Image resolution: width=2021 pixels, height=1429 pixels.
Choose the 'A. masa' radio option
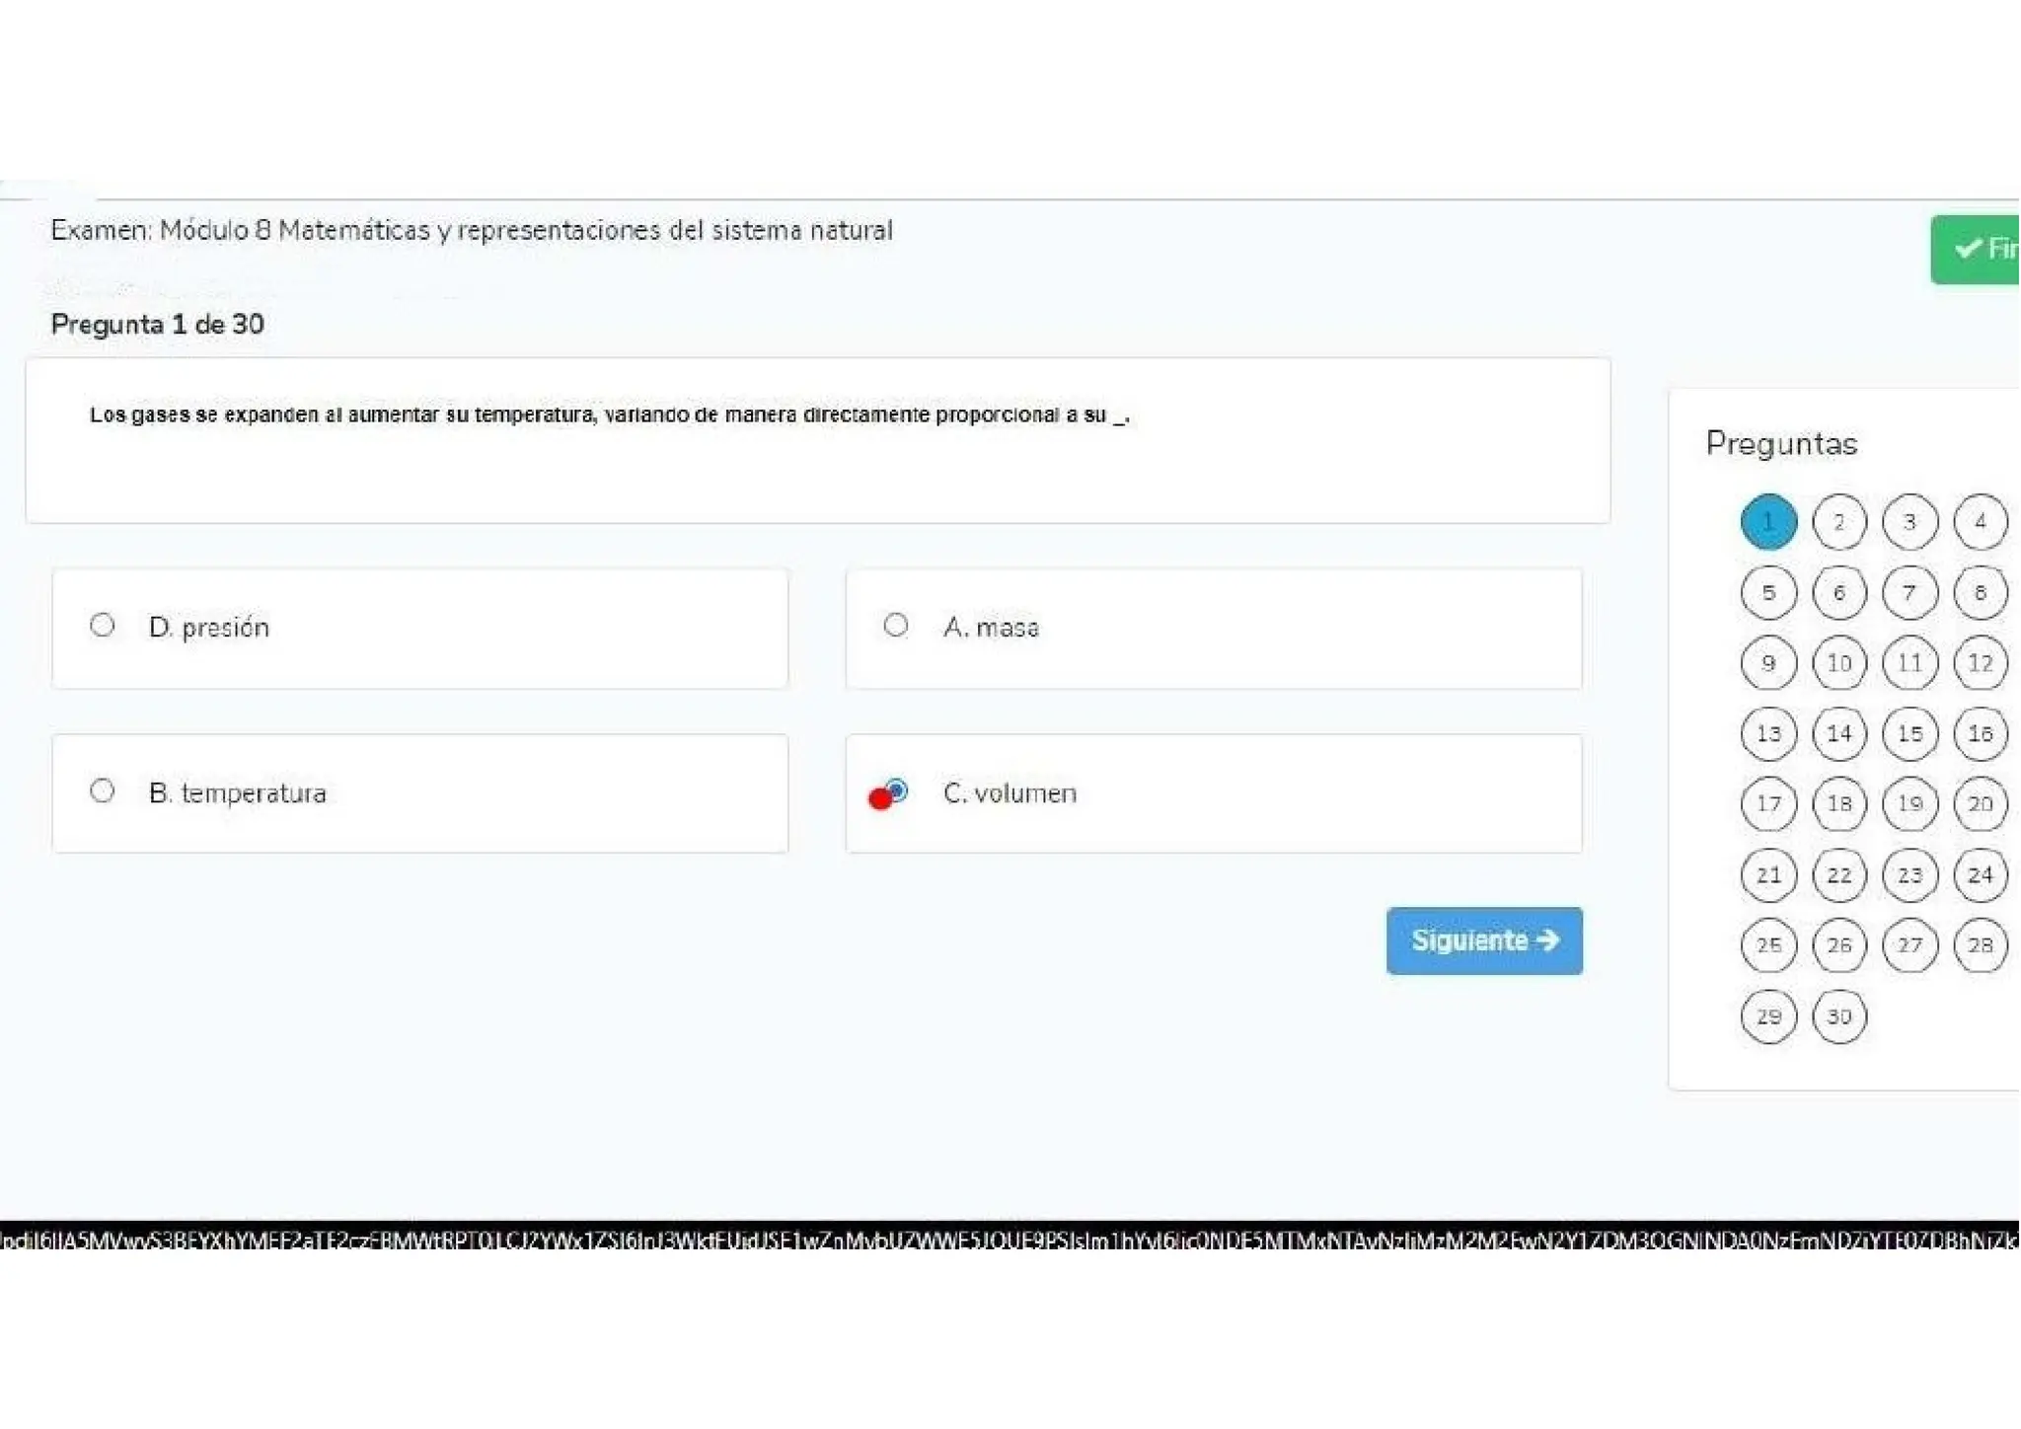coord(895,625)
